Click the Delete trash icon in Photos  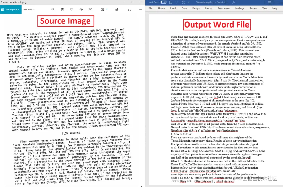(62, 10)
